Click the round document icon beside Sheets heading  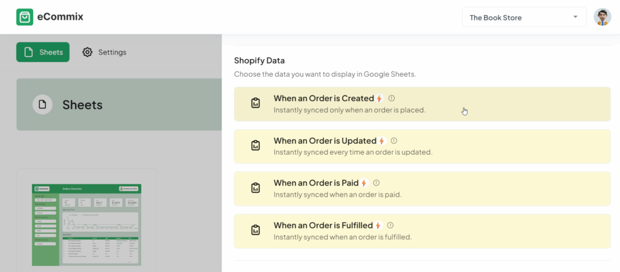(42, 105)
